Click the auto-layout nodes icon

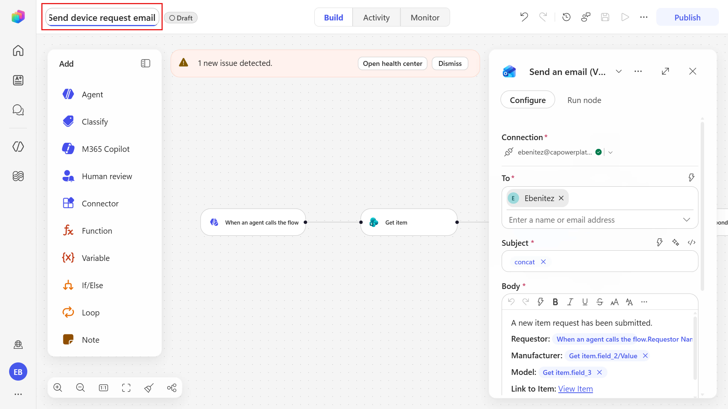coord(172,387)
